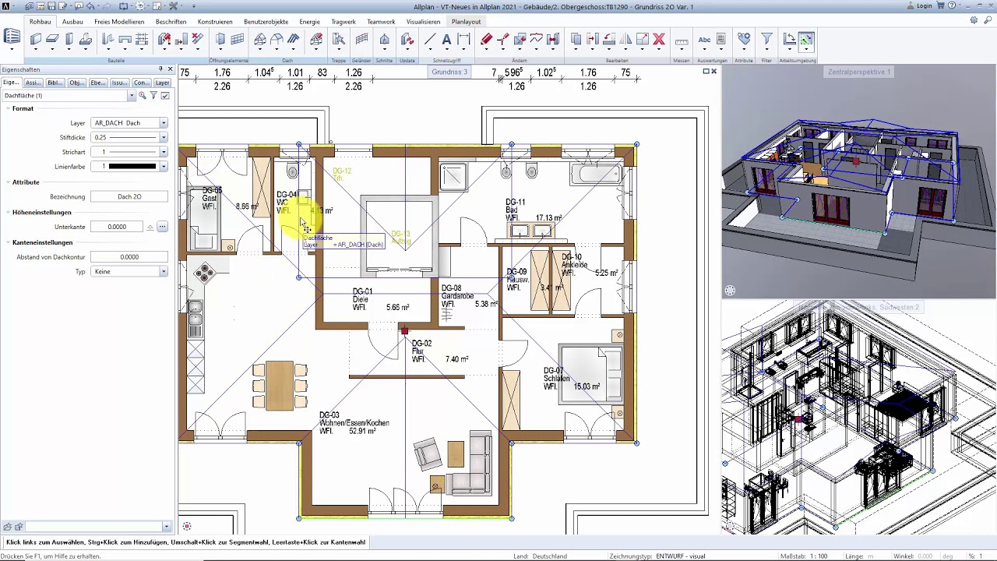Open the Typ Keine dropdown

tap(163, 272)
